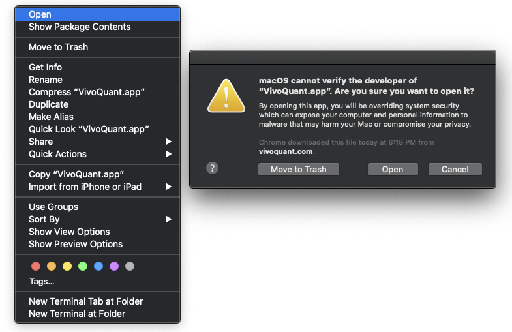Apply the green color tag

click(83, 266)
